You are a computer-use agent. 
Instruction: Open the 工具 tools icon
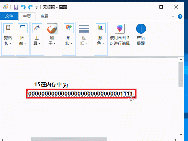coord(37,28)
